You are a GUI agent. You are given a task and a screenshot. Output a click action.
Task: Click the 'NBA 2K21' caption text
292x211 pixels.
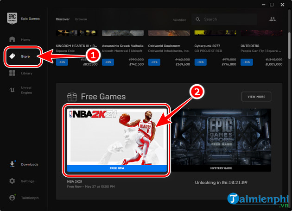tap(75, 181)
